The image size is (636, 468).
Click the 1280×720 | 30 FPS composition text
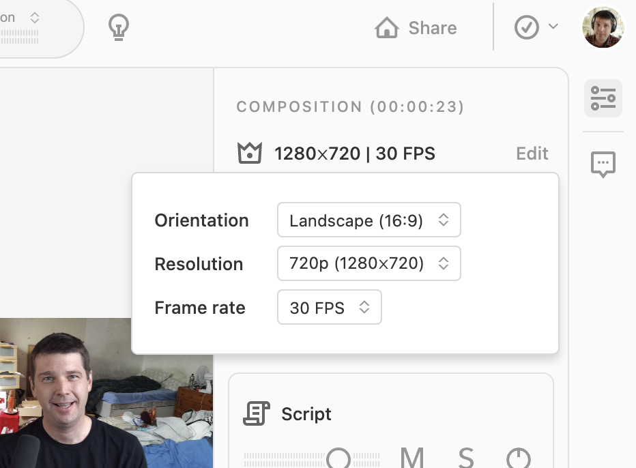[354, 153]
